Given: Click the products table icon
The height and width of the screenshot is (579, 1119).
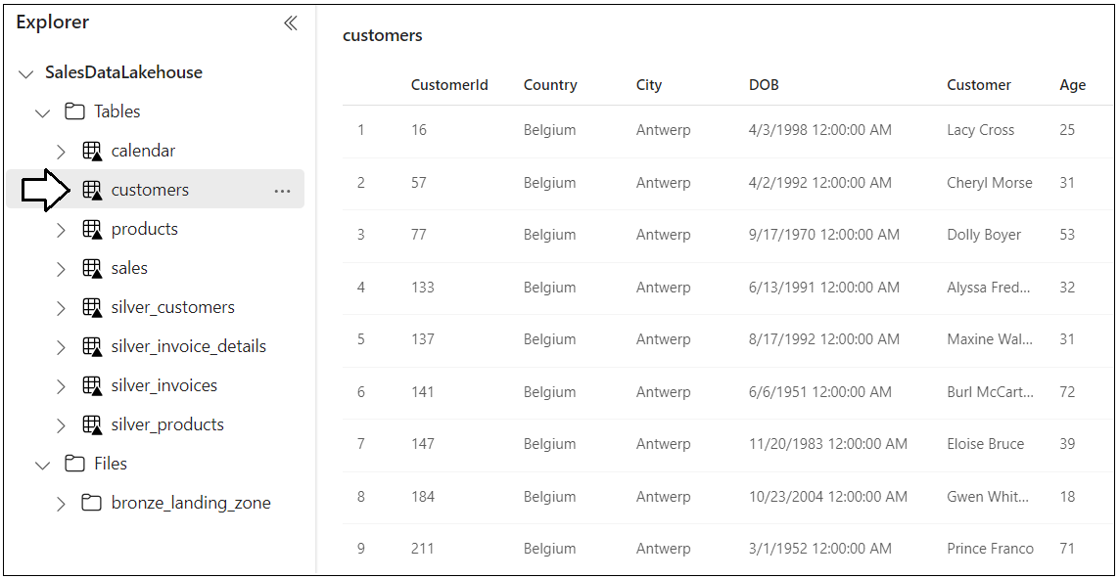Looking at the screenshot, I should coord(91,230).
